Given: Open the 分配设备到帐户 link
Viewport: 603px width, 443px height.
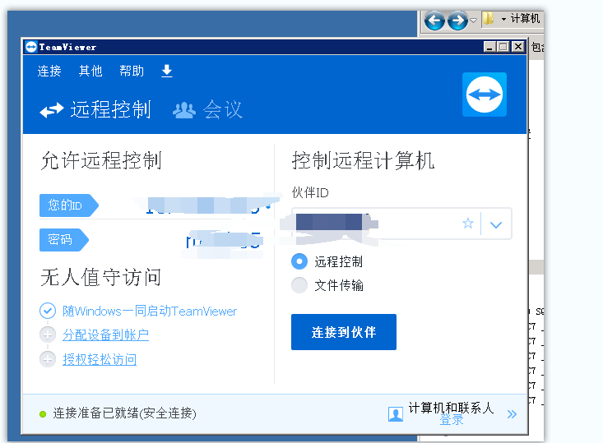Looking at the screenshot, I should pyautogui.click(x=106, y=335).
